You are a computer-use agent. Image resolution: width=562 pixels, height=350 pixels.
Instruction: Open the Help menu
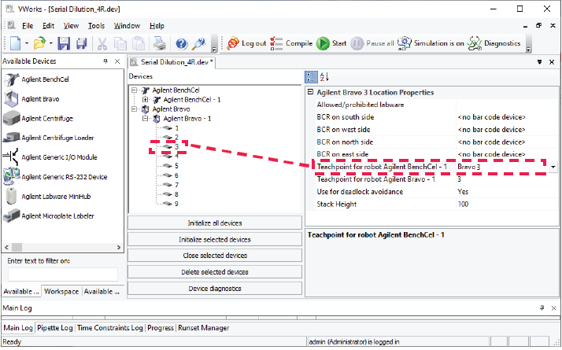tap(157, 26)
